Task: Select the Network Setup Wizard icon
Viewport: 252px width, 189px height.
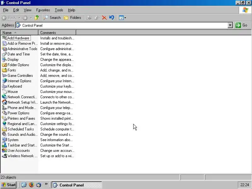Action: 4,102
